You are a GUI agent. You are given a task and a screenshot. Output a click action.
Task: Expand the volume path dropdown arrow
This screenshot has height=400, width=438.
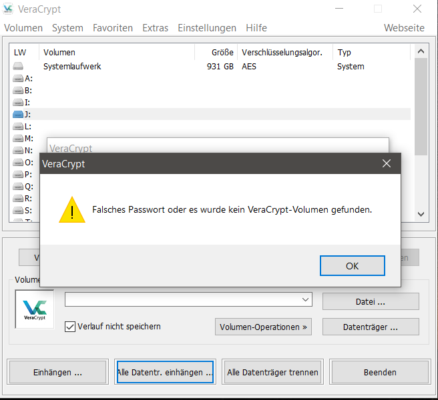(305, 299)
